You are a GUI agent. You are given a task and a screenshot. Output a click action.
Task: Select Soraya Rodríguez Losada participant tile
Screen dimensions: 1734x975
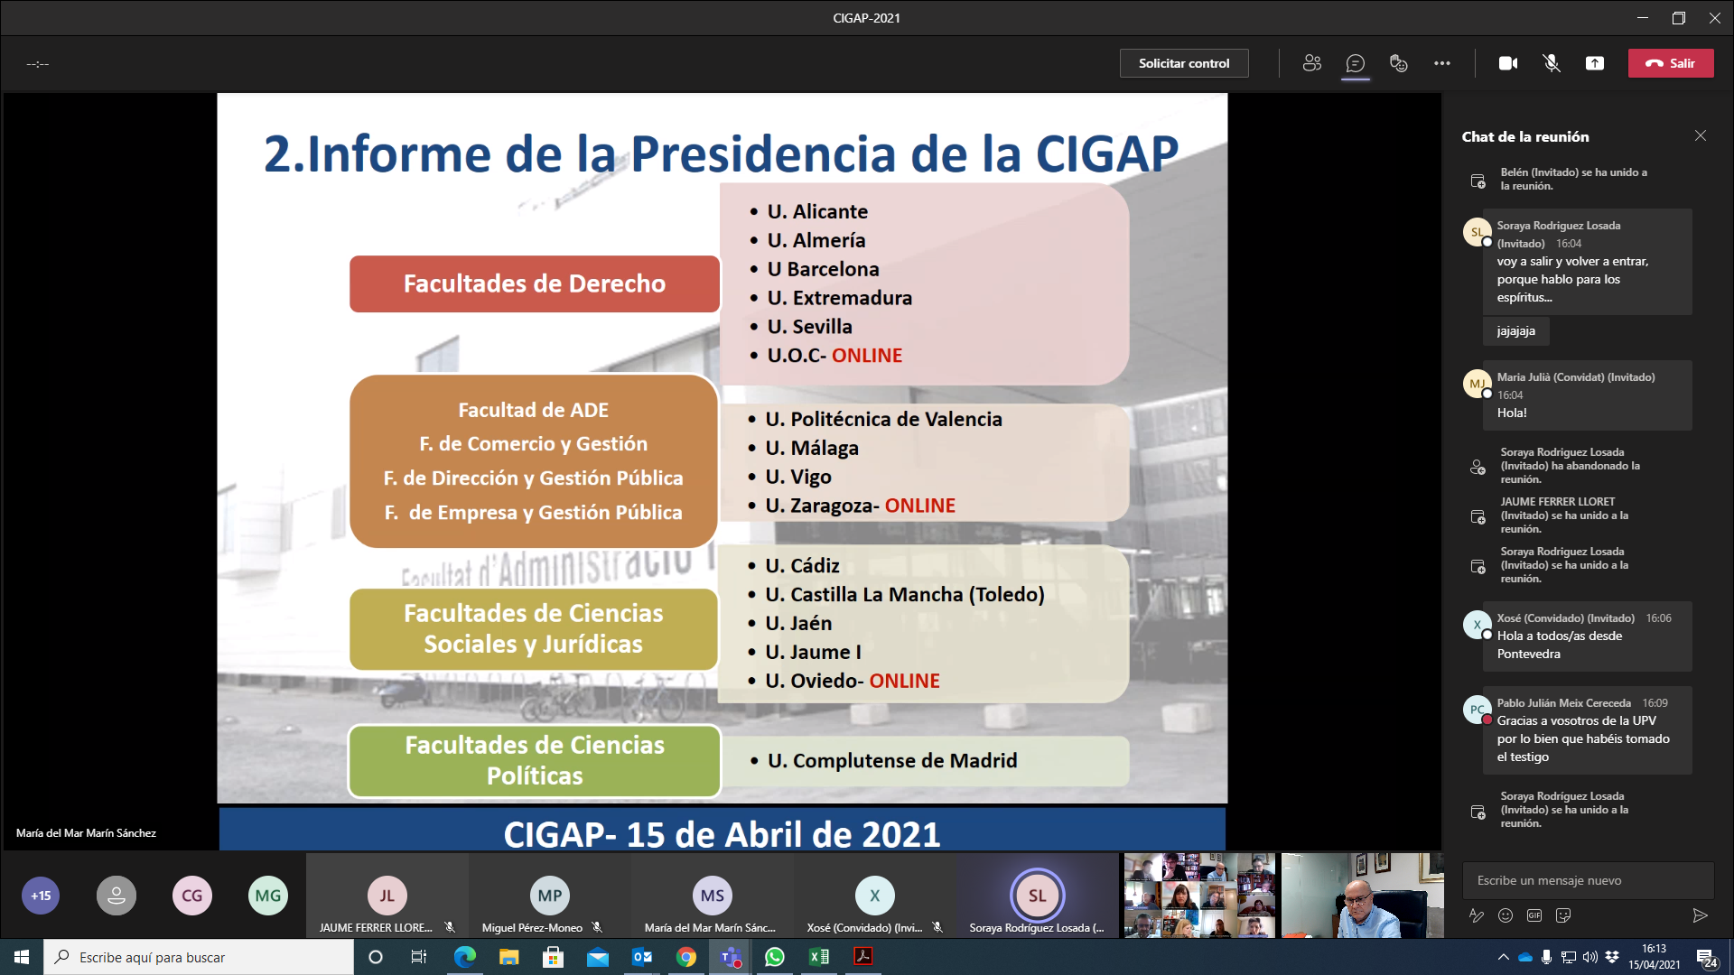(x=1038, y=896)
